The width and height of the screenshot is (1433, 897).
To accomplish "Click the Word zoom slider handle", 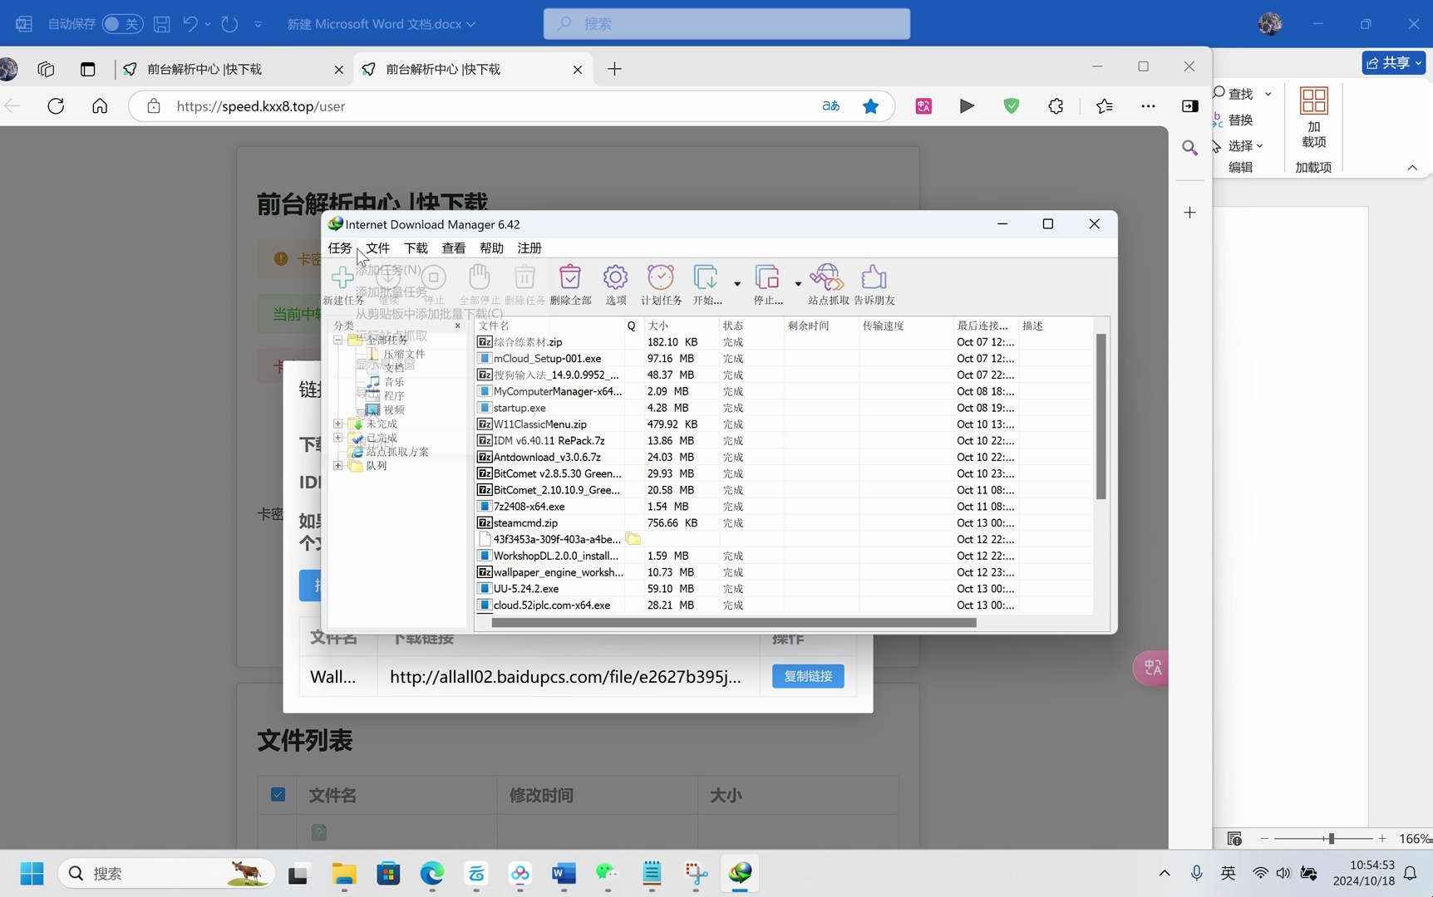I will pyautogui.click(x=1331, y=839).
